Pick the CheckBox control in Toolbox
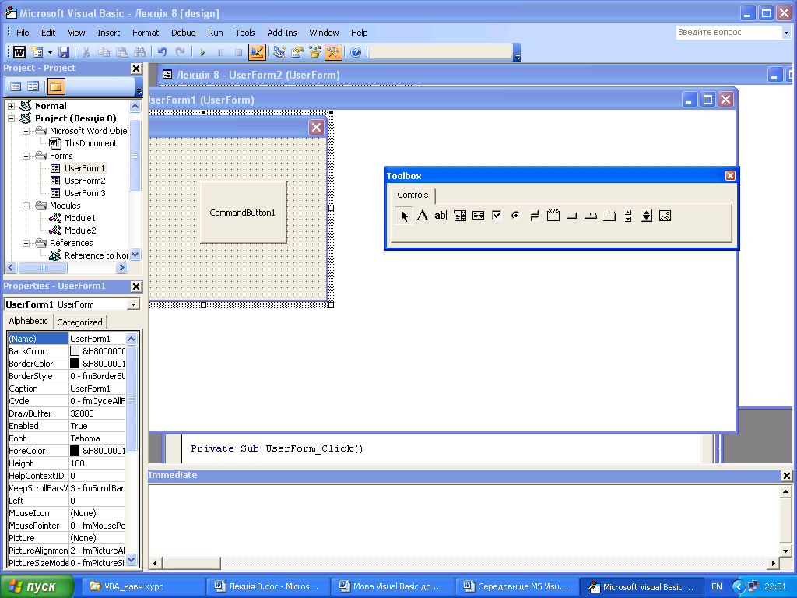The width and height of the screenshot is (797, 598). 497,216
